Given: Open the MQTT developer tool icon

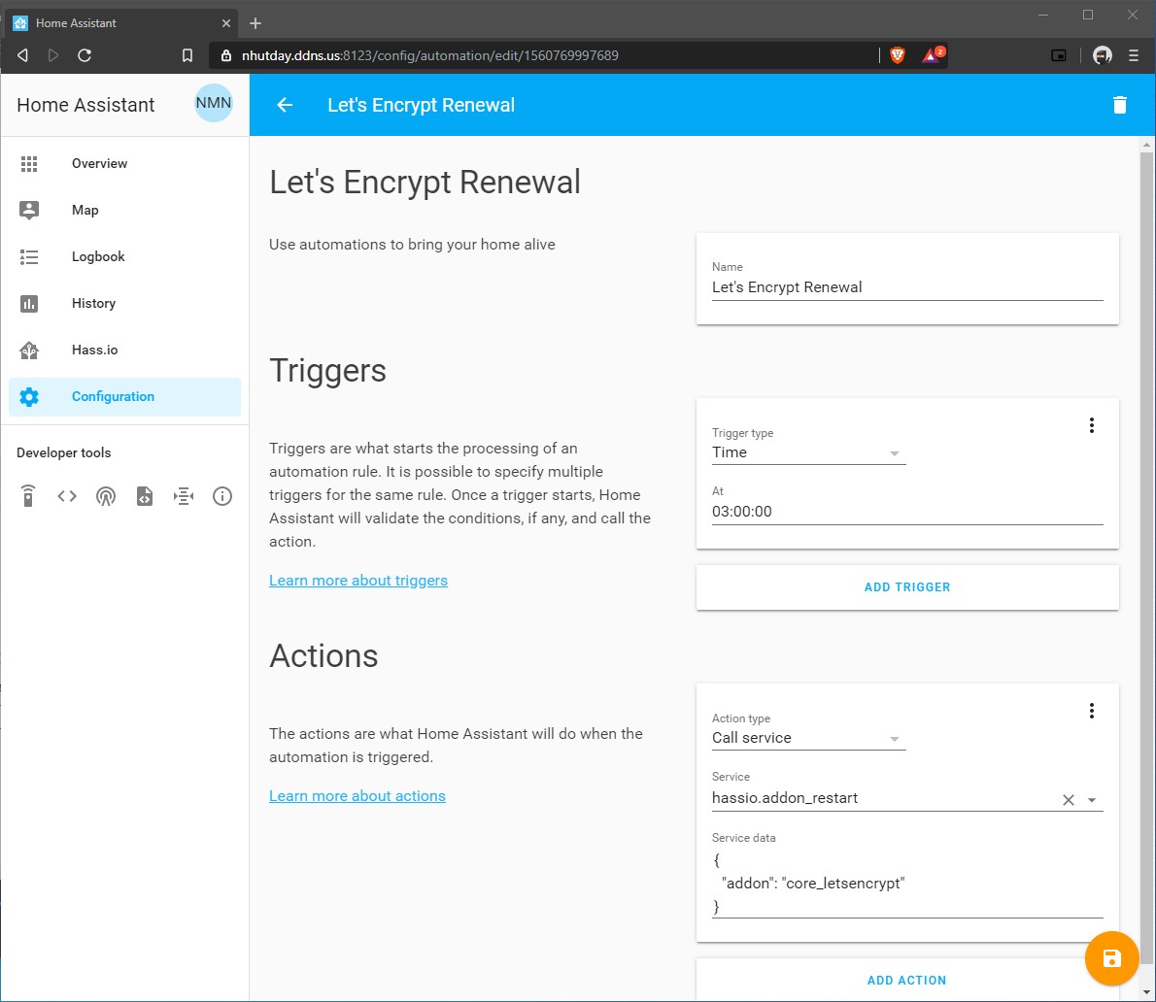Looking at the screenshot, I should [x=184, y=496].
